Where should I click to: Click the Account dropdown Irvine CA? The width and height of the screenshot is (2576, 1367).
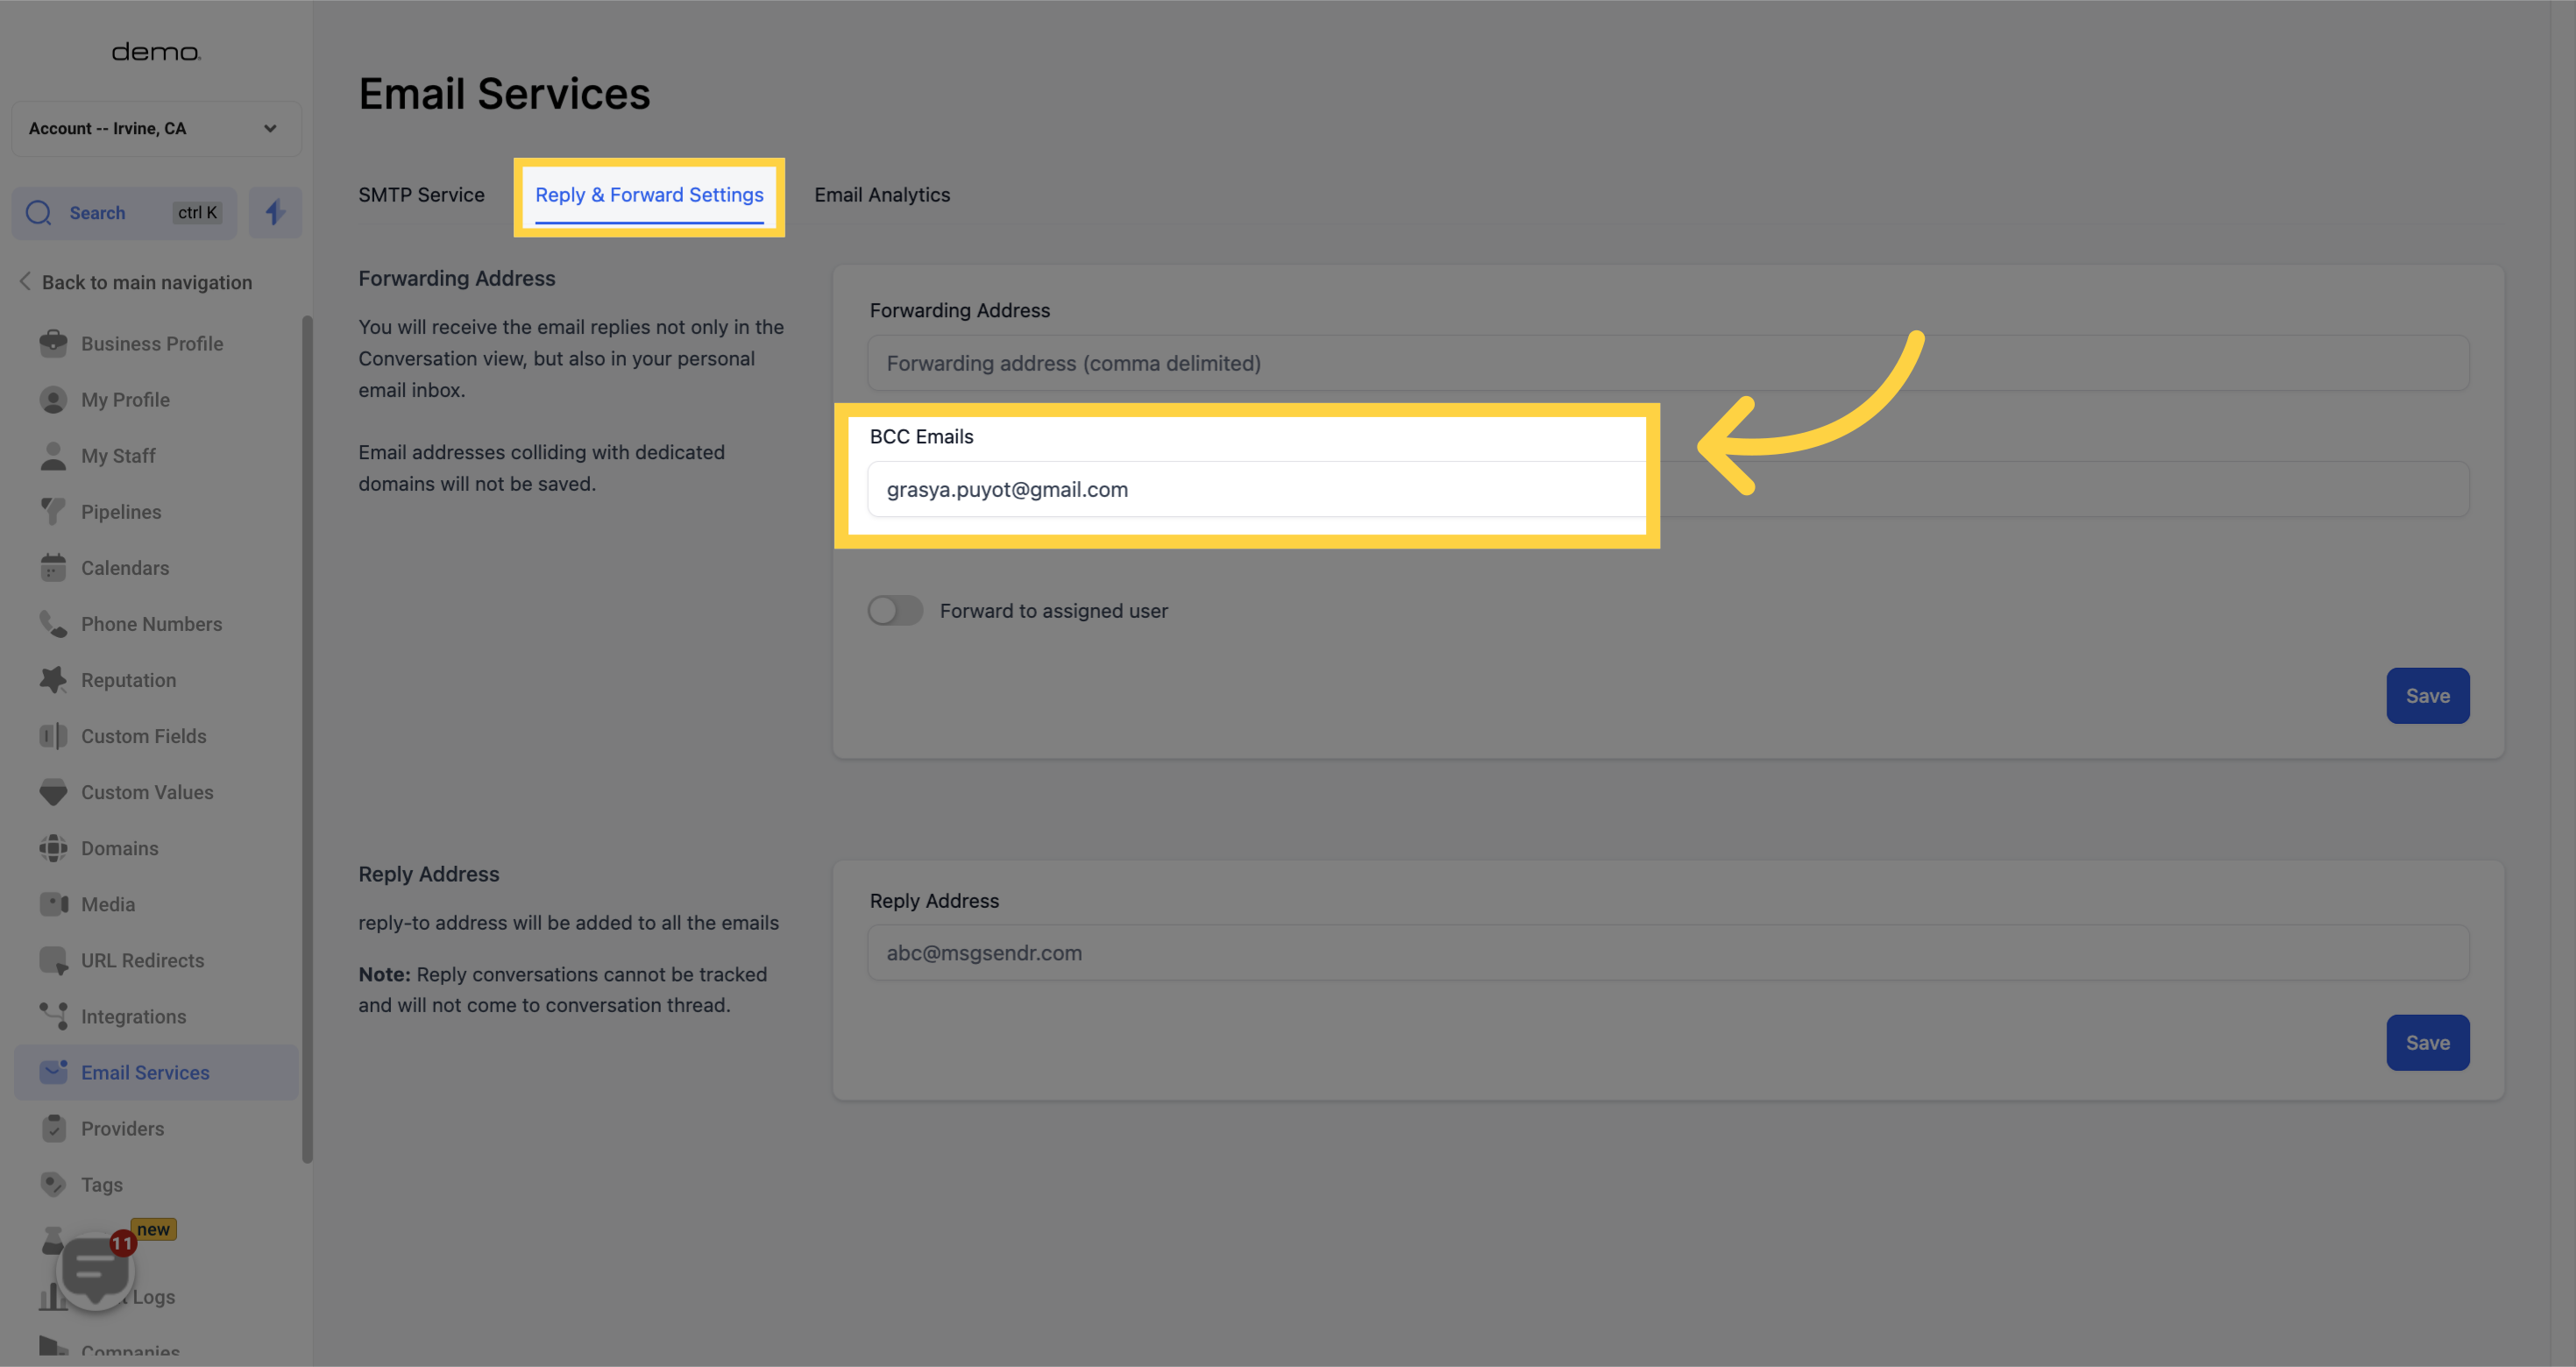(153, 126)
